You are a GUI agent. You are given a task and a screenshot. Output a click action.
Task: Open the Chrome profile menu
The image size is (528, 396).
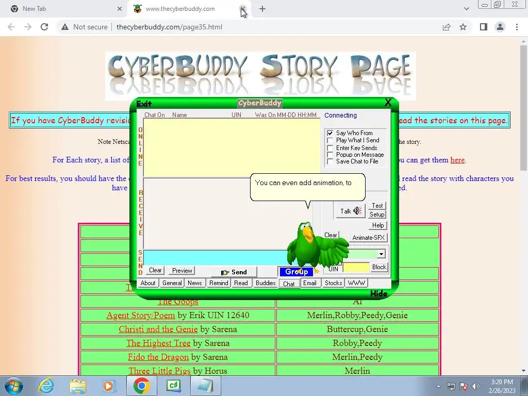(x=500, y=27)
